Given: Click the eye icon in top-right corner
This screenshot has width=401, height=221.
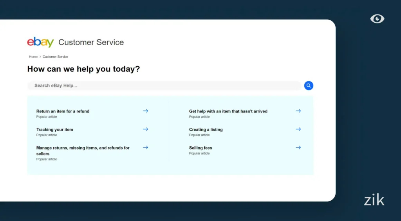Looking at the screenshot, I should pos(377,19).
